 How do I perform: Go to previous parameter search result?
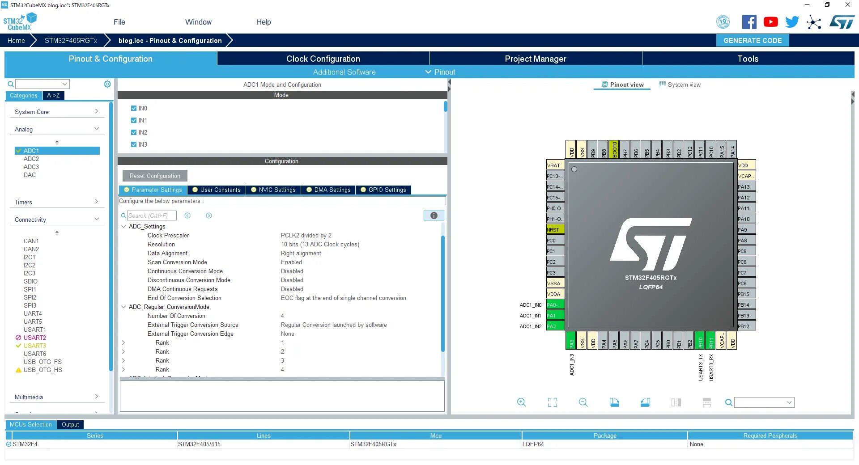click(x=187, y=216)
